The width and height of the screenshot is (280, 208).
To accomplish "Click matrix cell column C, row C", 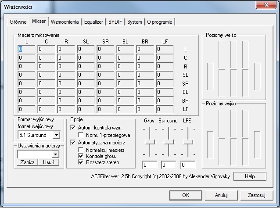I will pyautogui.click(x=47, y=57).
